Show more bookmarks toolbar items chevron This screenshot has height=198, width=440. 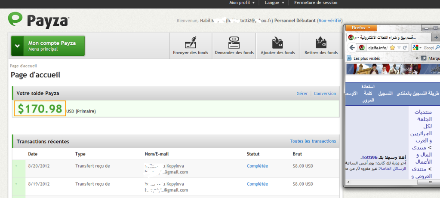(417, 58)
